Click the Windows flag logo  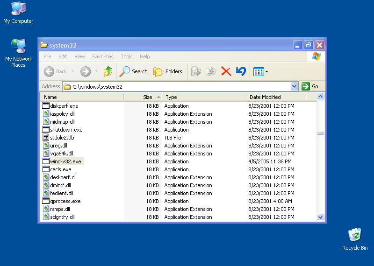(316, 56)
